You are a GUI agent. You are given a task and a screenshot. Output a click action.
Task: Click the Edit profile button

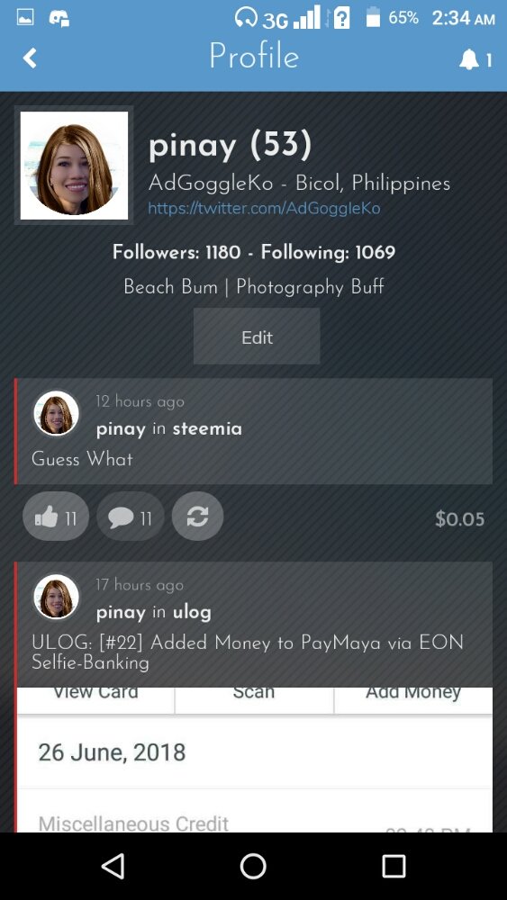point(257,337)
